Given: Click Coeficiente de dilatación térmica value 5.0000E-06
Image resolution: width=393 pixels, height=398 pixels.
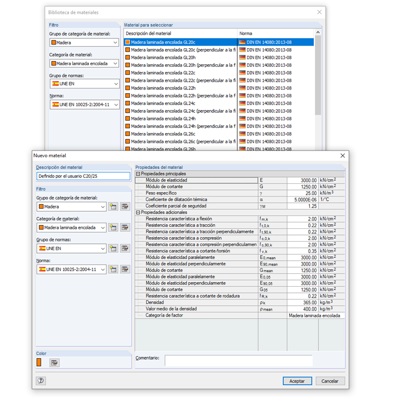Looking at the screenshot, I should pos(303,199).
